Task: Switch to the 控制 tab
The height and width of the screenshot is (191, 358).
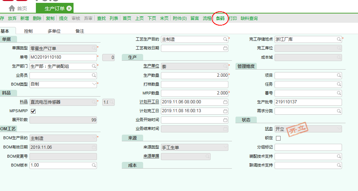Action: (28, 31)
